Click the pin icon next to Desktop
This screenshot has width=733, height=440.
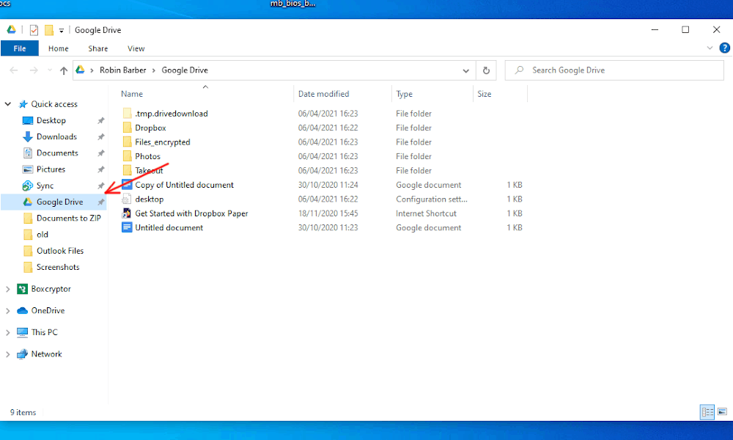coord(100,121)
